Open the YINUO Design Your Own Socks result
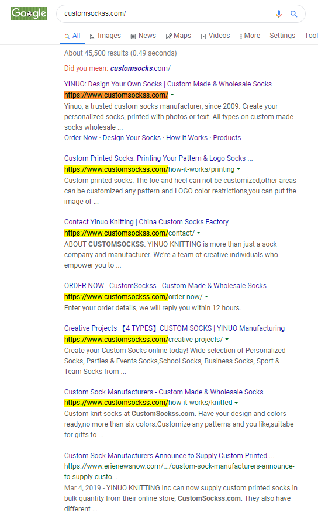Viewport: 318px width, 516px height. pyautogui.click(x=168, y=84)
